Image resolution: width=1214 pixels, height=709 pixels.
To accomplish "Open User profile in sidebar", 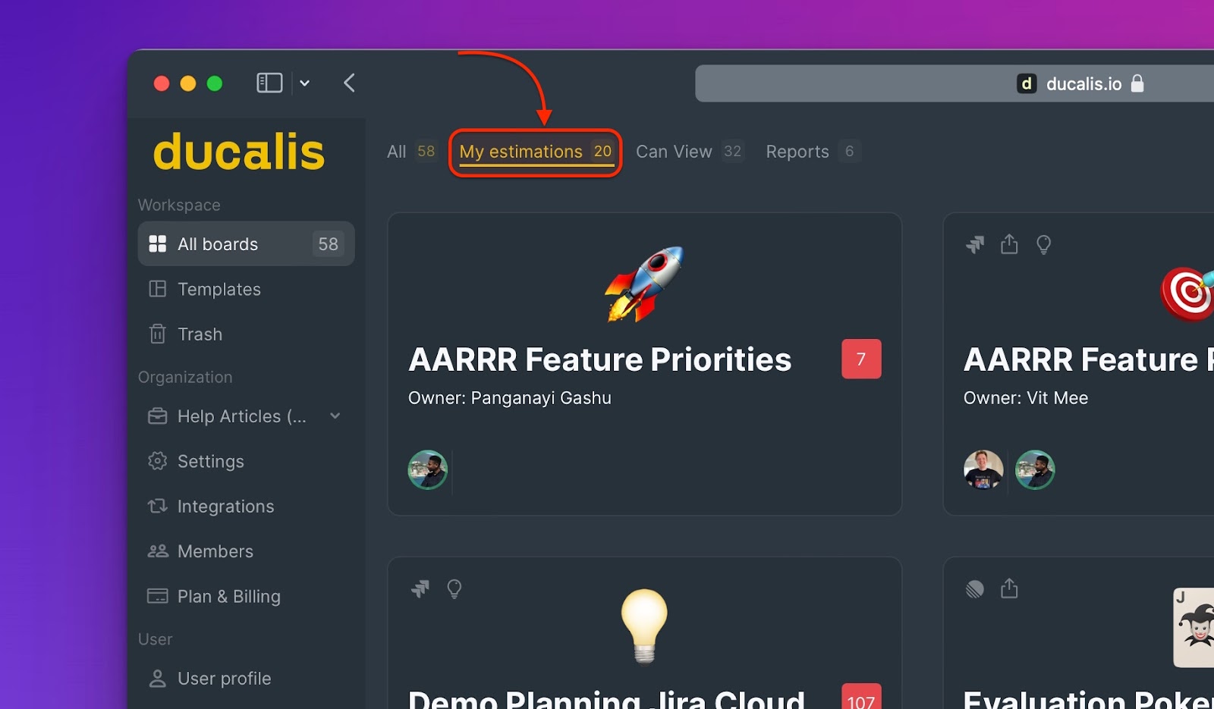I will point(223,679).
